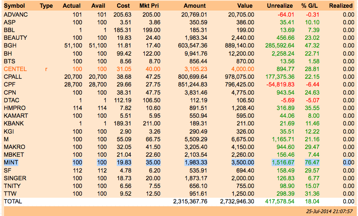This screenshot has height=216, width=358.
Task: Select TTW value 1,250.00
Action: click(243, 194)
